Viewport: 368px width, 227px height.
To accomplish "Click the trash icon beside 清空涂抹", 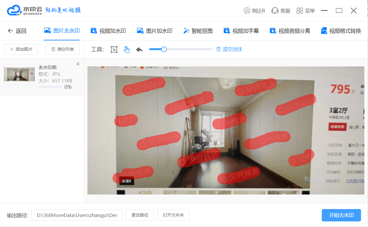I will click(218, 49).
